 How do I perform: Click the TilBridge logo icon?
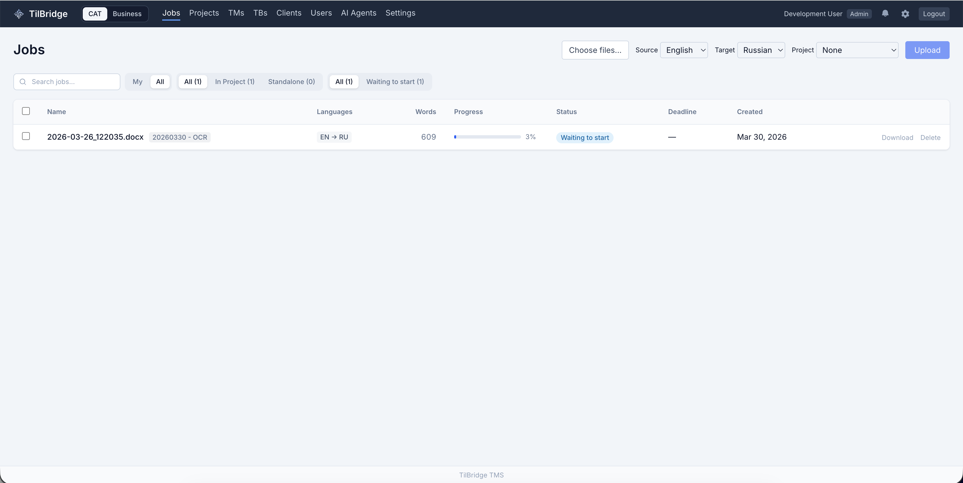point(19,14)
